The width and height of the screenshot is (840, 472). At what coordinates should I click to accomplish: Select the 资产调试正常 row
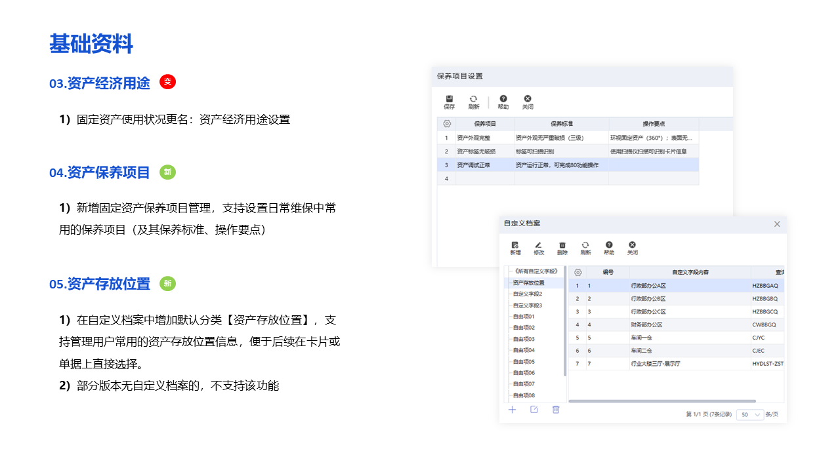(x=472, y=165)
